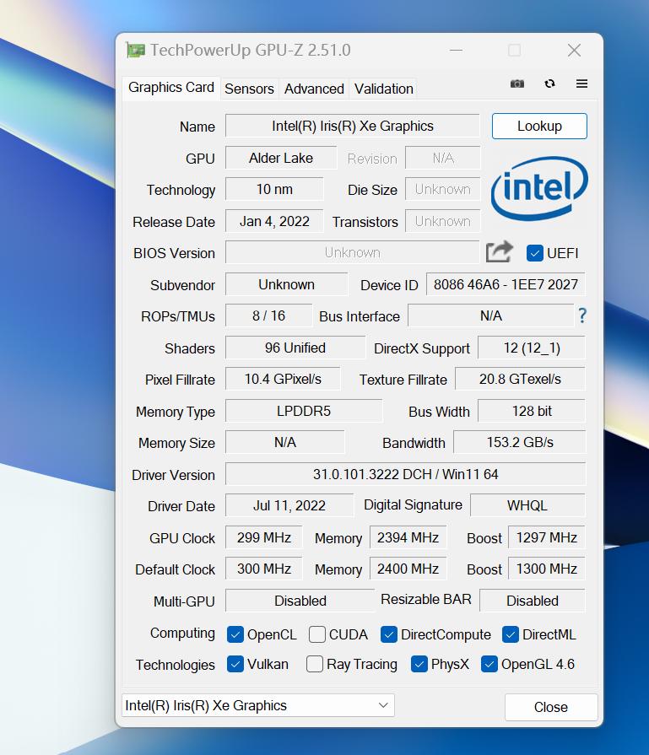Viewport: 649px width, 755px height.
Task: Click the Device ID field 8086 46A6
Action: click(506, 284)
